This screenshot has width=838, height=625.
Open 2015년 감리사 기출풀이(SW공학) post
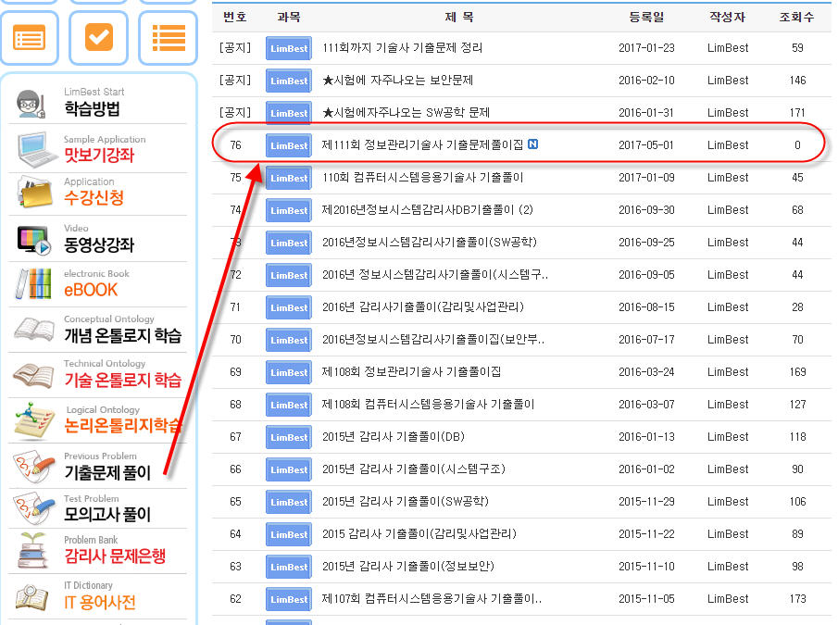click(406, 502)
